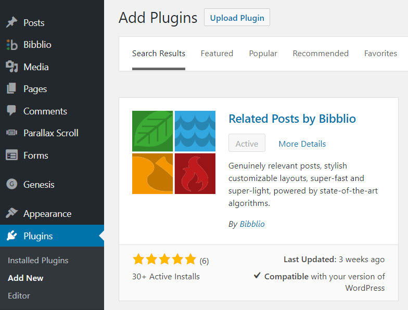Click the Parallax Scroll icon
Screen dimensions: 408x310
coord(11,133)
